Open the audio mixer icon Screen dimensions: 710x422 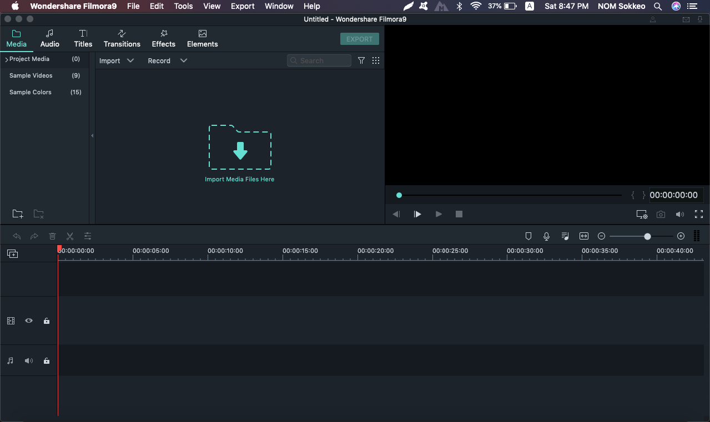pyautogui.click(x=565, y=236)
